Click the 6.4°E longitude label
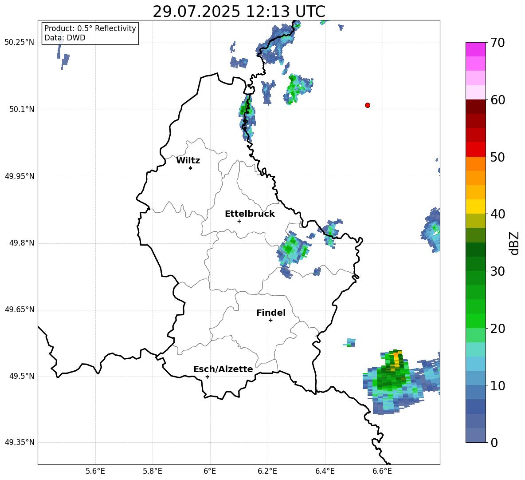Screen dimensions: 525x480 pyautogui.click(x=325, y=472)
